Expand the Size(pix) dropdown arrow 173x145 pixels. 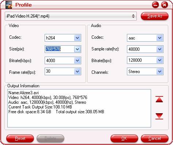(x=77, y=49)
